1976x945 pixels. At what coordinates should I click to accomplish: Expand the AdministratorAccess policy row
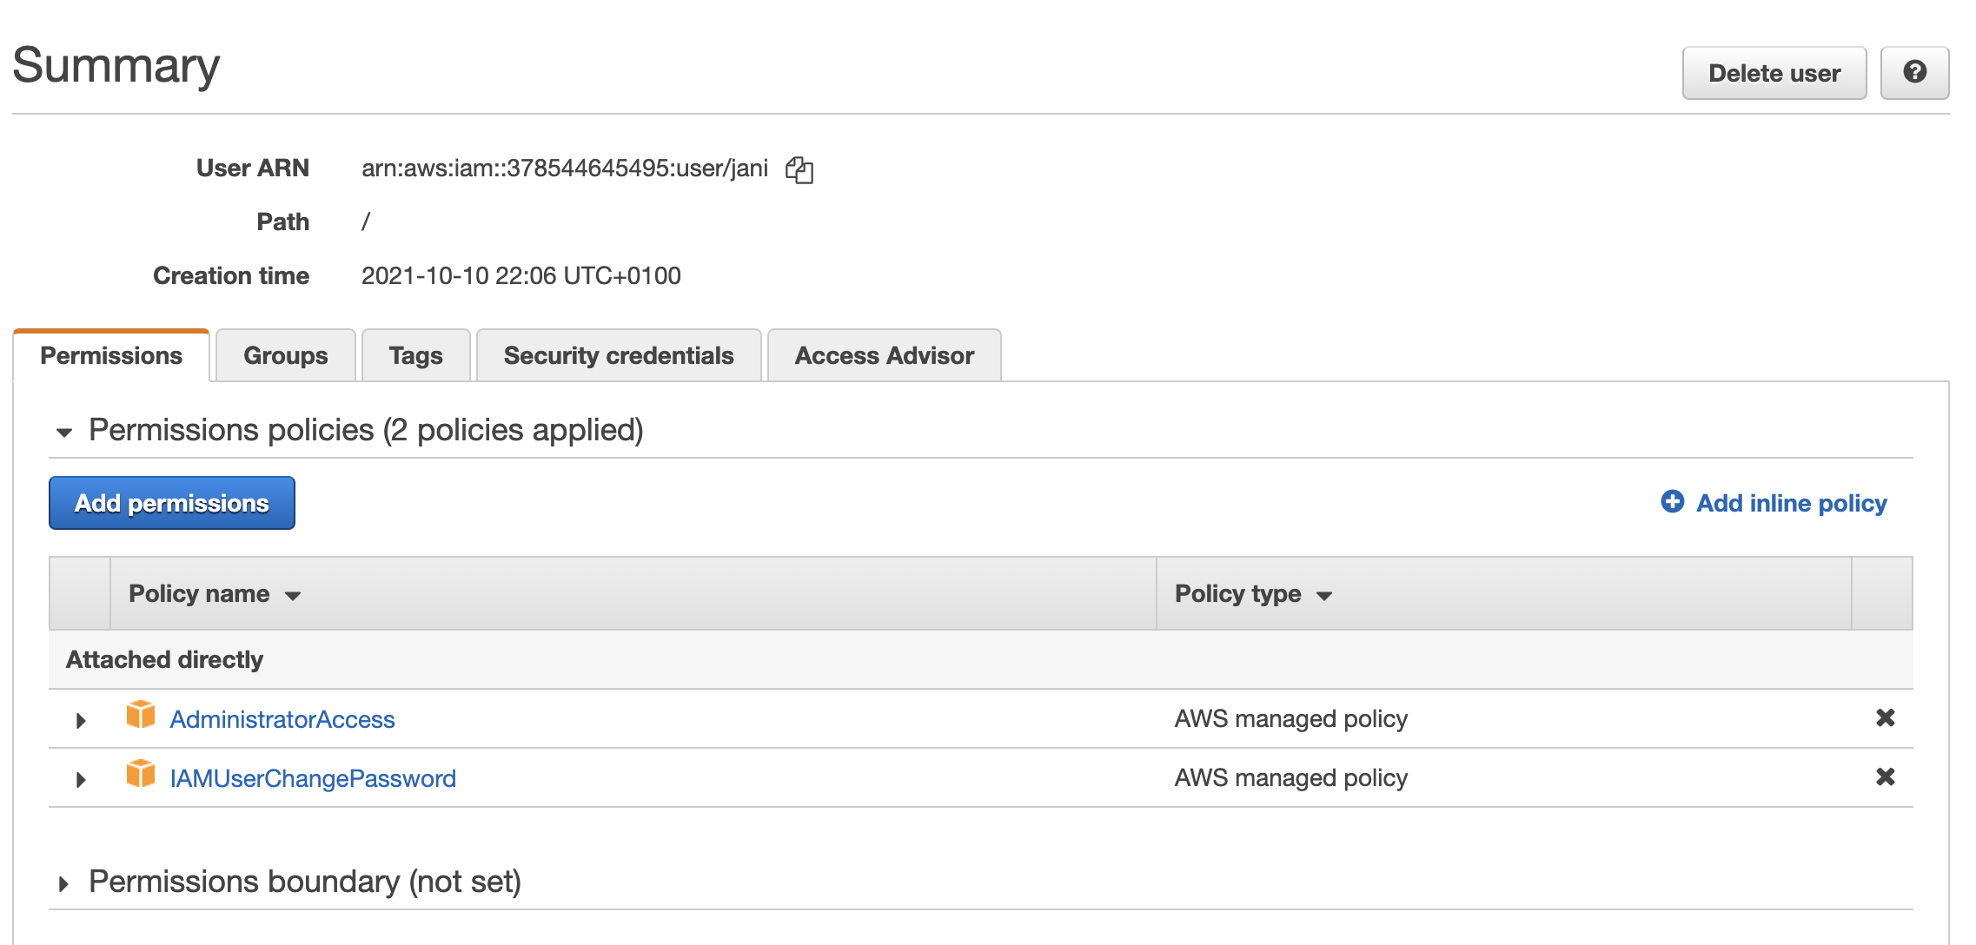tap(81, 720)
